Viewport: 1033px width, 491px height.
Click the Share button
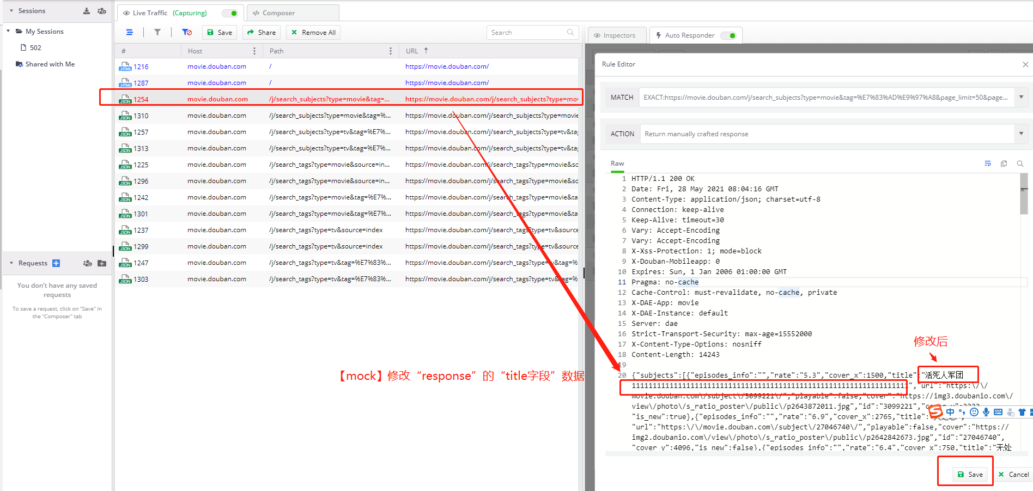point(262,33)
